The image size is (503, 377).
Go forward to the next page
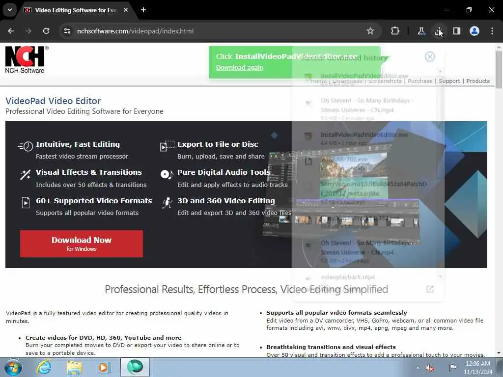point(28,31)
